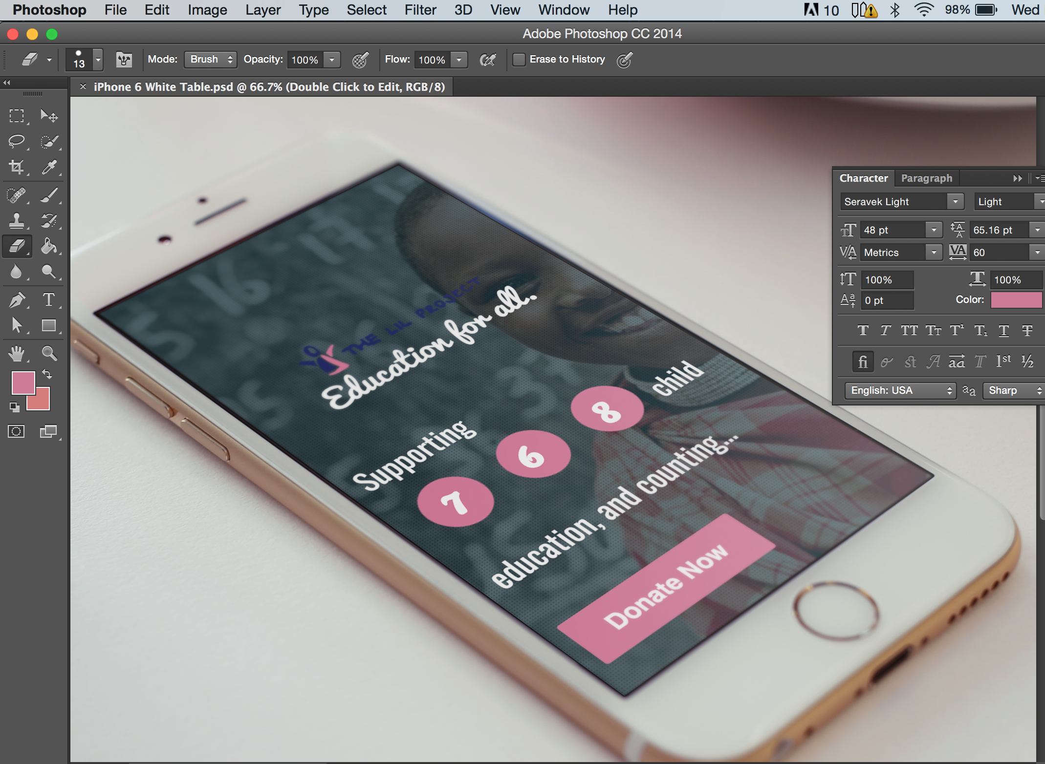This screenshot has height=764, width=1045.
Task: Open the Type menu
Action: (x=314, y=10)
